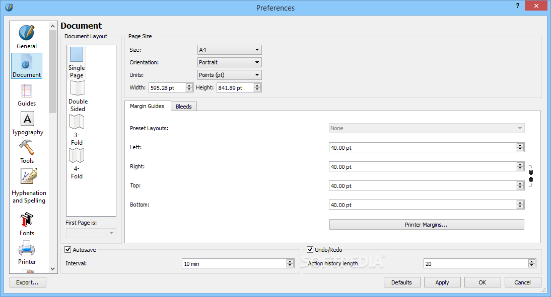The height and width of the screenshot is (297, 551).
Task: Open the First Page is dropdown
Action: pos(91,233)
